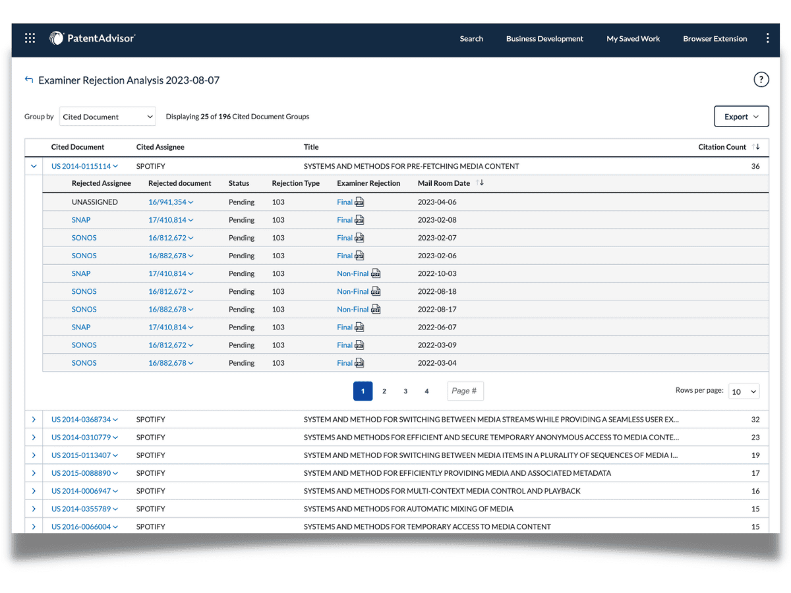This screenshot has height=593, width=791.
Task: Open PDF icon for 2022-10-03 Non-Final rejection
Action: (376, 273)
